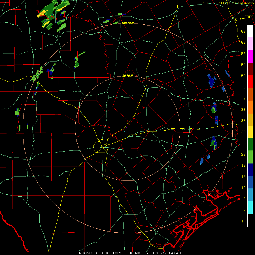
Task: Click the NEXLAB-College of DuPage credit text
Action: pyautogui.click(x=228, y=3)
